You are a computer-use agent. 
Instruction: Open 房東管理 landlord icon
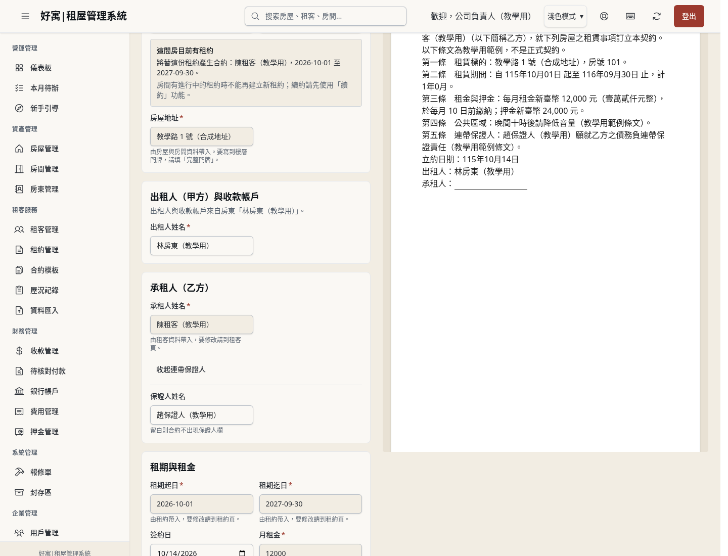click(x=19, y=189)
